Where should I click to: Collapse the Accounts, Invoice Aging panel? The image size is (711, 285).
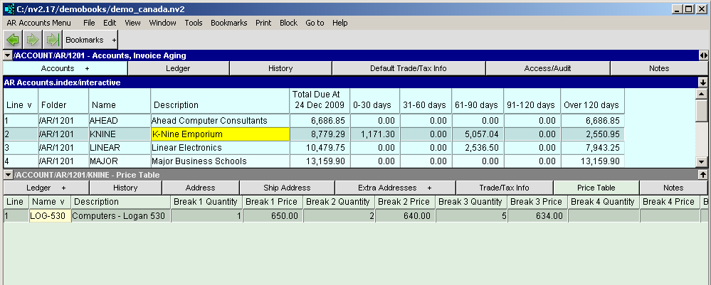[8, 55]
